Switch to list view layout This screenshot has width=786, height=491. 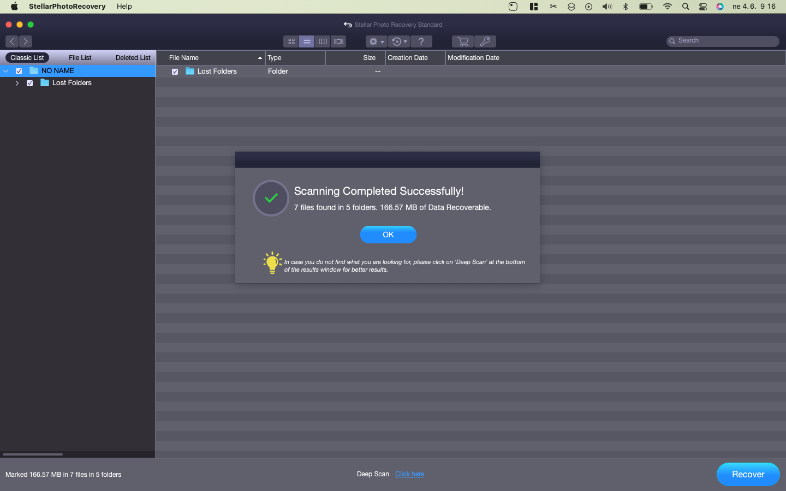pos(307,41)
